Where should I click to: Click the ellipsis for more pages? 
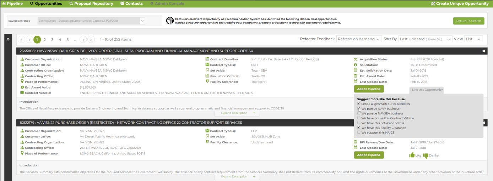(75, 40)
